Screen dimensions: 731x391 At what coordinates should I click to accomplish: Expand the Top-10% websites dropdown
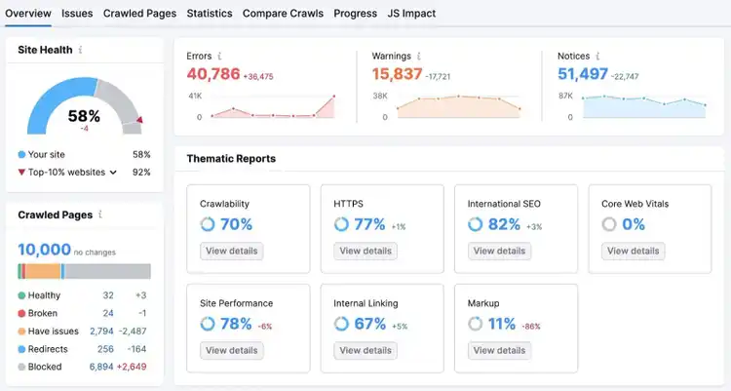113,173
